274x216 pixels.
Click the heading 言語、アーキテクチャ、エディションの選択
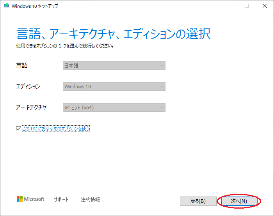114,34
